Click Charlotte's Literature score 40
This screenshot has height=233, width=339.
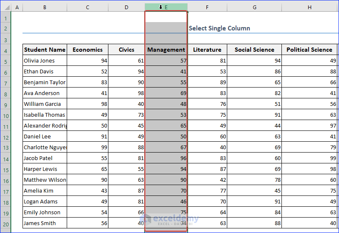tap(207, 147)
